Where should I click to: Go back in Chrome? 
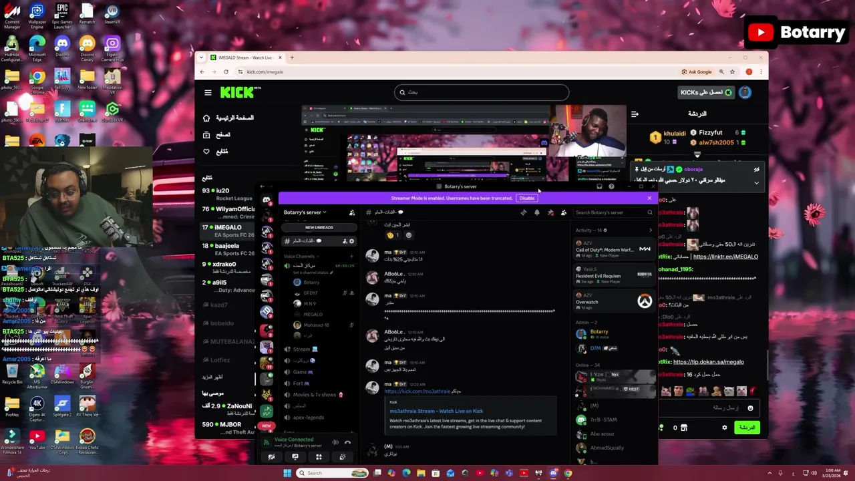click(202, 71)
